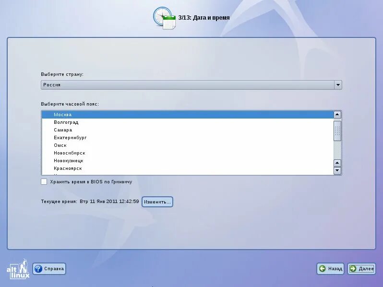Proceed with the Далее button
The image size is (383, 287).
click(x=361, y=269)
